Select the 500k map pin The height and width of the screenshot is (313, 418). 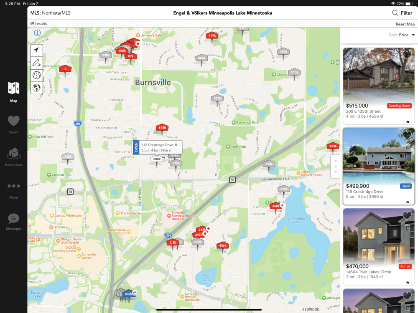157,159
